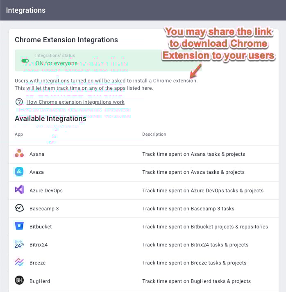The width and height of the screenshot is (286, 292).
Task: Click the Asana app icon
Action: (x=19, y=153)
